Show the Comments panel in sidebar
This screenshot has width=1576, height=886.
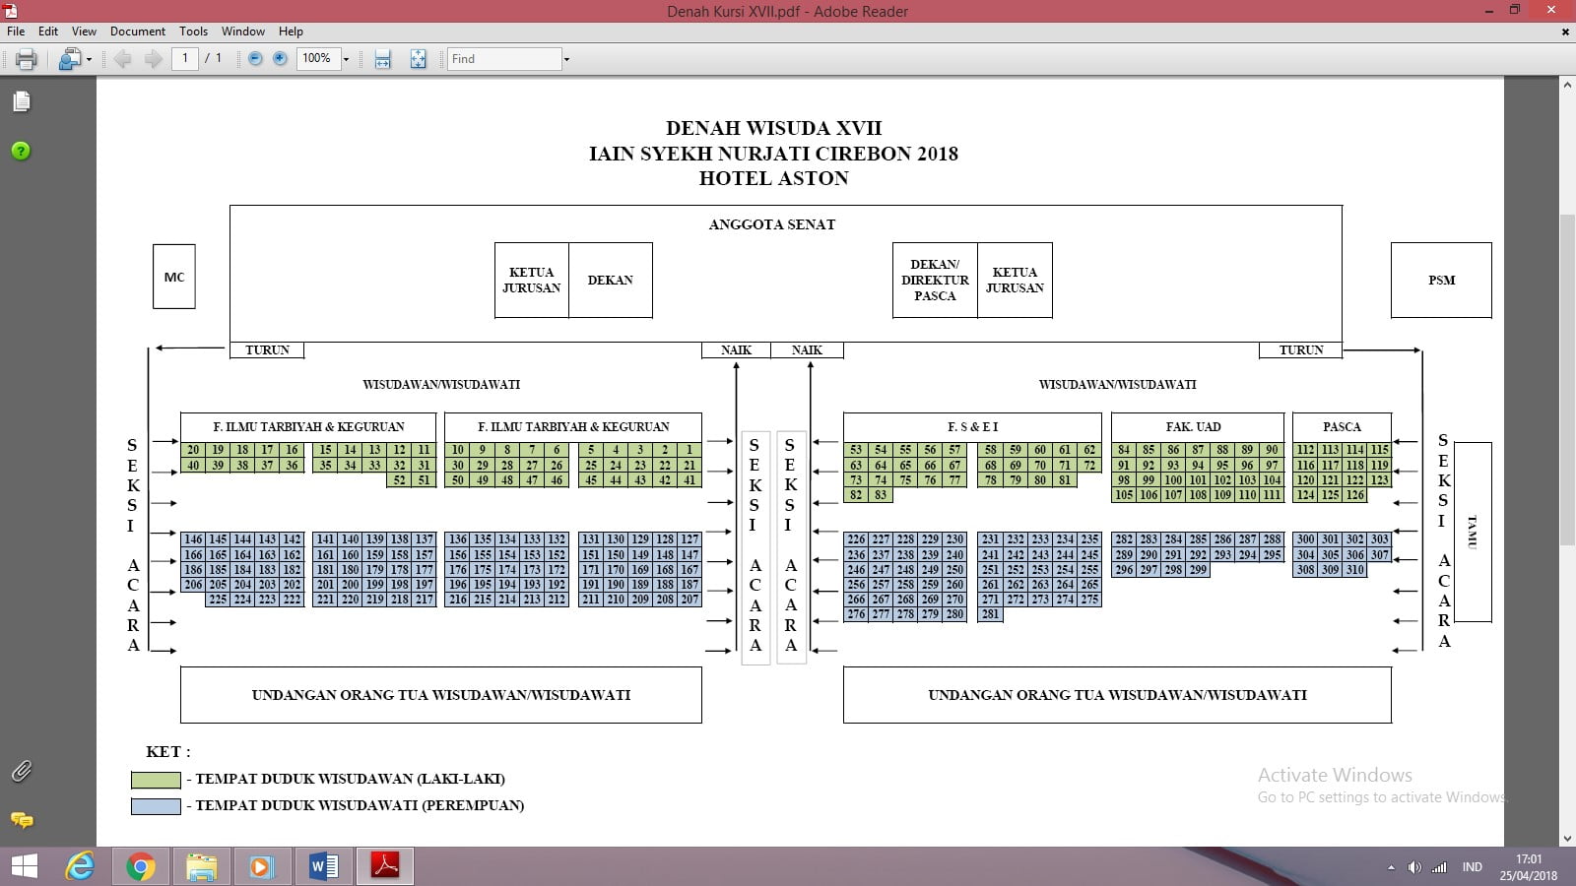pyautogui.click(x=21, y=820)
